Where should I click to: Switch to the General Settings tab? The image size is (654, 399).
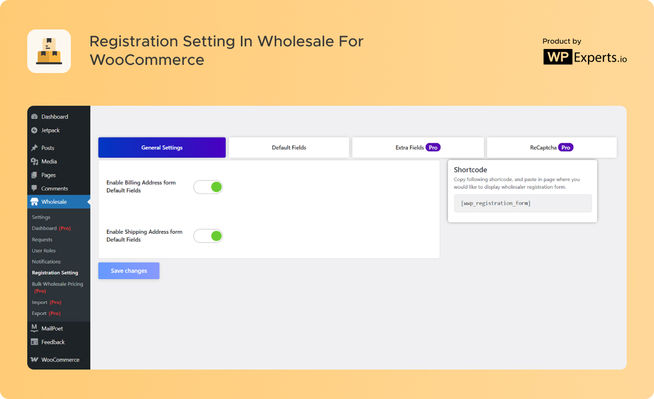click(x=162, y=148)
